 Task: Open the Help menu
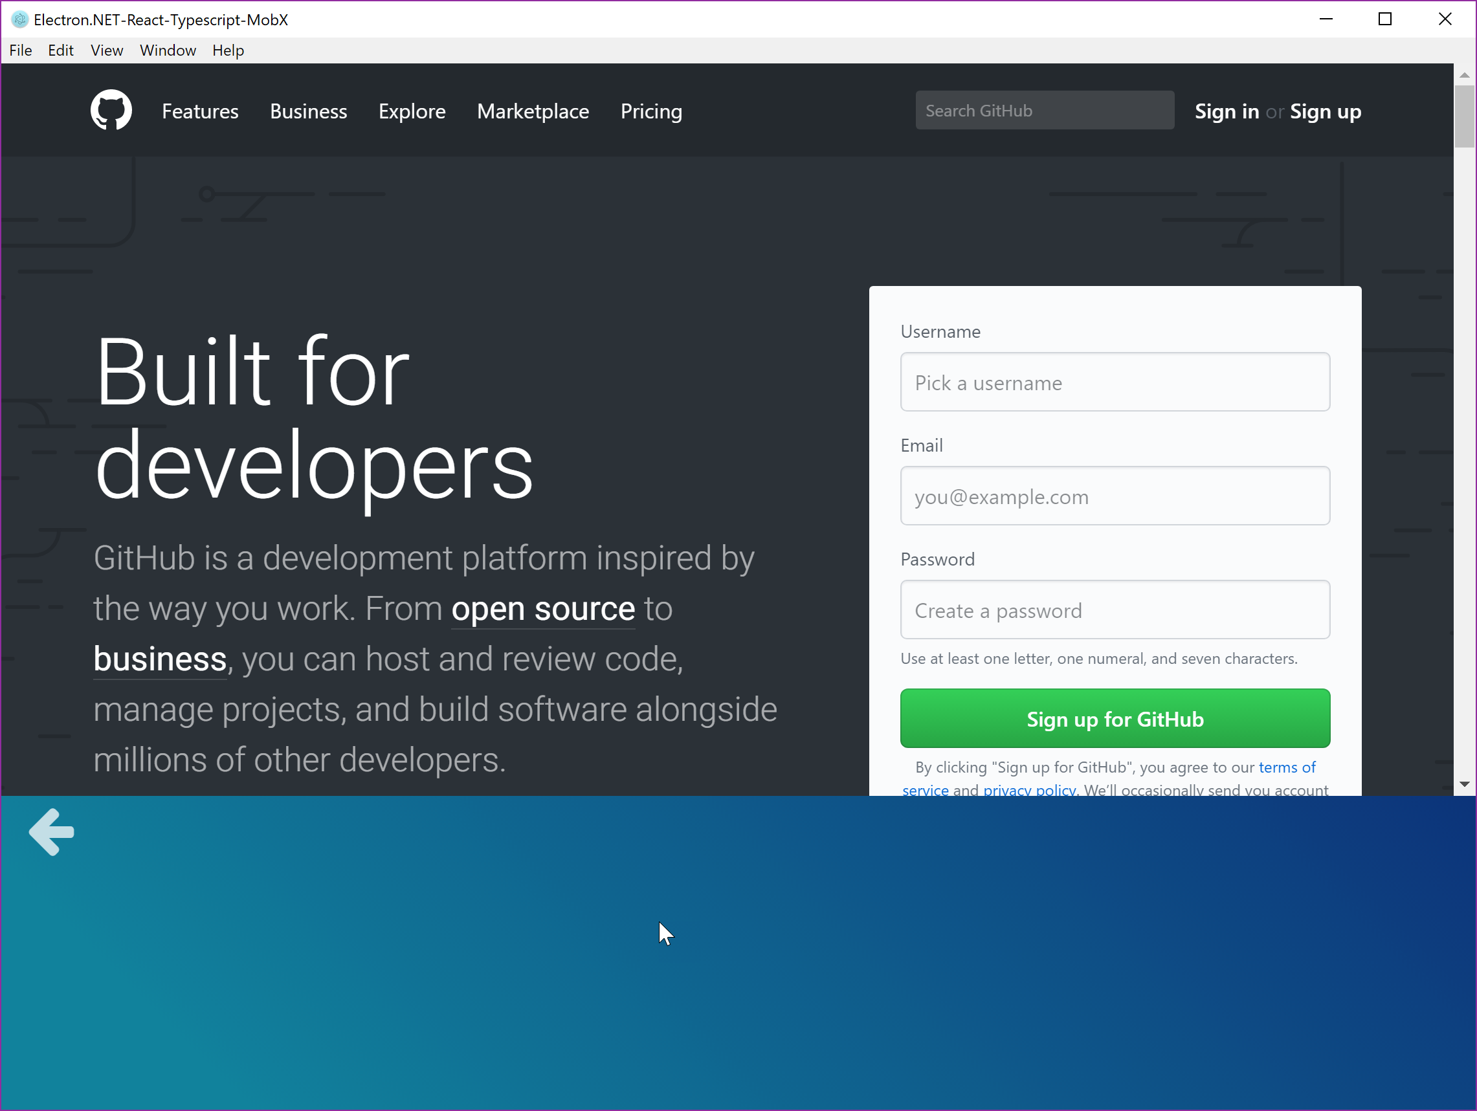(x=228, y=50)
